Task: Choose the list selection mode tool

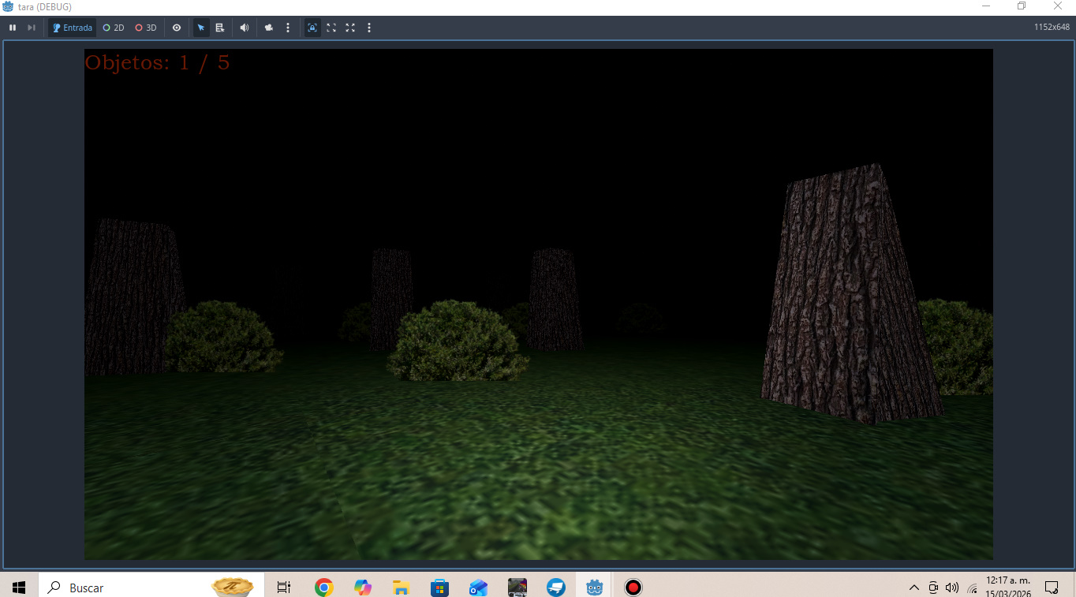Action: 220,28
